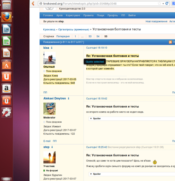Expand the Spoiler in step's post
Screen dimensions: 175x181
tap(97, 174)
